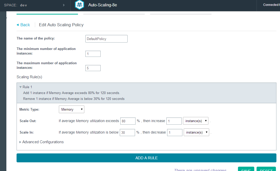
Task: Click the Scaling Rule(s) heading
Action: coord(29,77)
